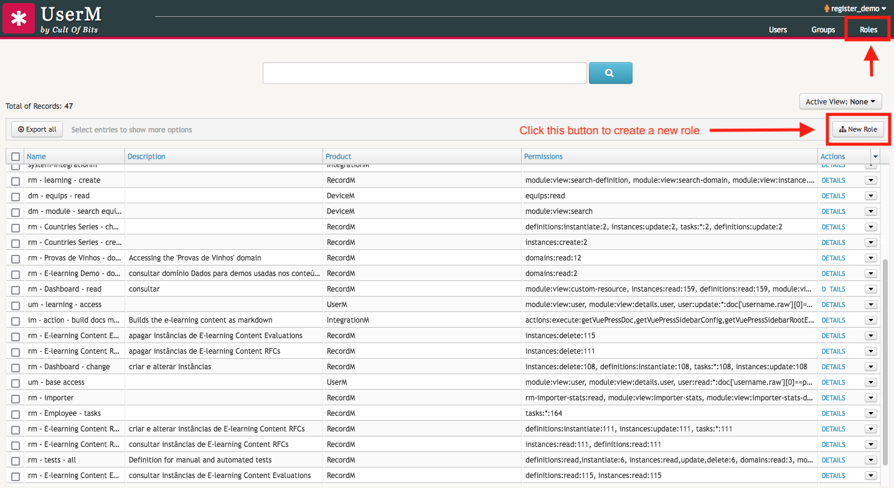Check the rm - Dashboard - change row
This screenshot has width=894, height=488.
[16, 367]
